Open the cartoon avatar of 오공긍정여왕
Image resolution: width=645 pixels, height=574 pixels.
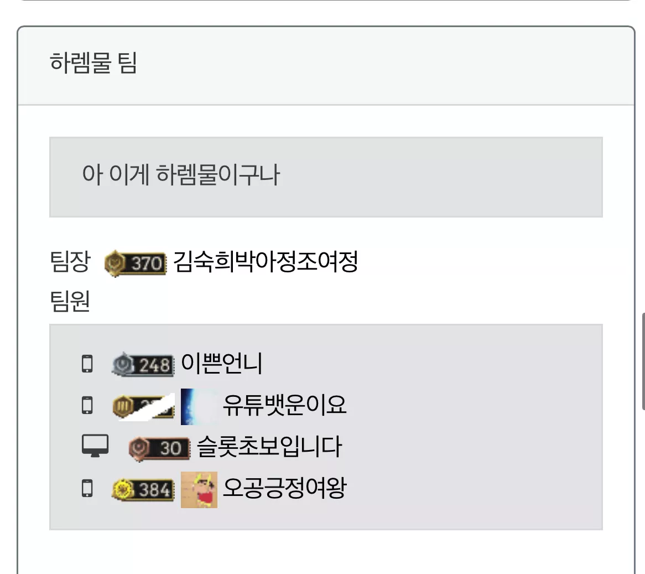(x=199, y=490)
